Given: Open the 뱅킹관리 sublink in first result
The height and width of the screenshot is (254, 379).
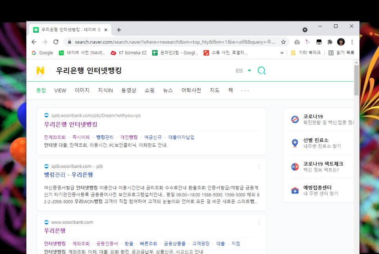Looking at the screenshot, I should coord(105,137).
